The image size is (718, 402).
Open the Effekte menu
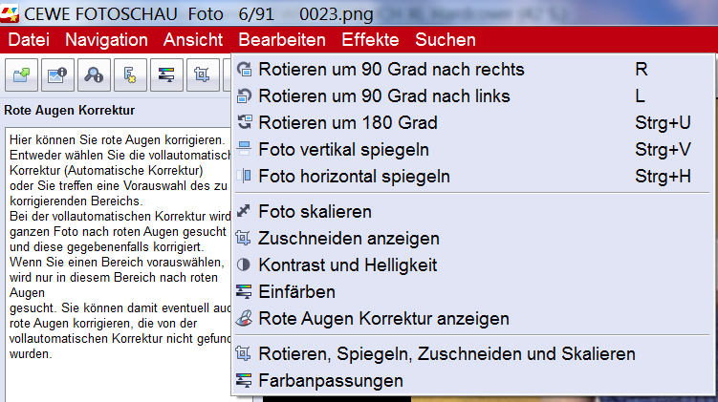(370, 40)
